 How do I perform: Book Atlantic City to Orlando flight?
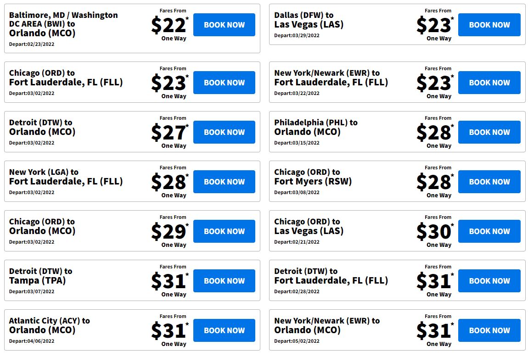[224, 330]
